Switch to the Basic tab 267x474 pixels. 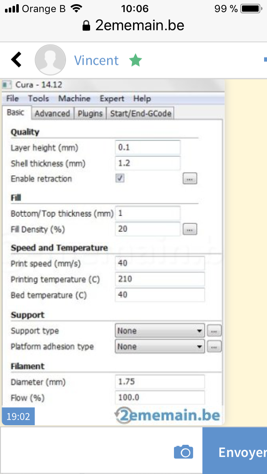pyautogui.click(x=16, y=113)
